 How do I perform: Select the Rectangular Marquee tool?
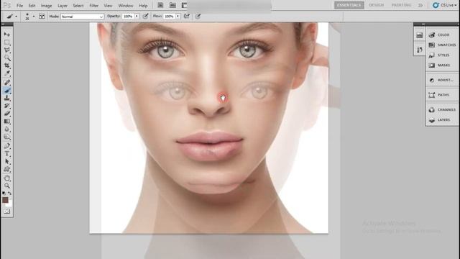(x=7, y=42)
